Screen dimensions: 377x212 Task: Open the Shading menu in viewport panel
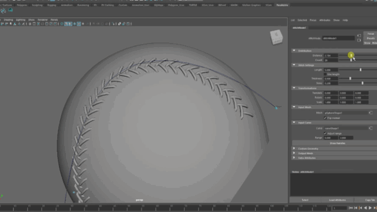click(8, 19)
